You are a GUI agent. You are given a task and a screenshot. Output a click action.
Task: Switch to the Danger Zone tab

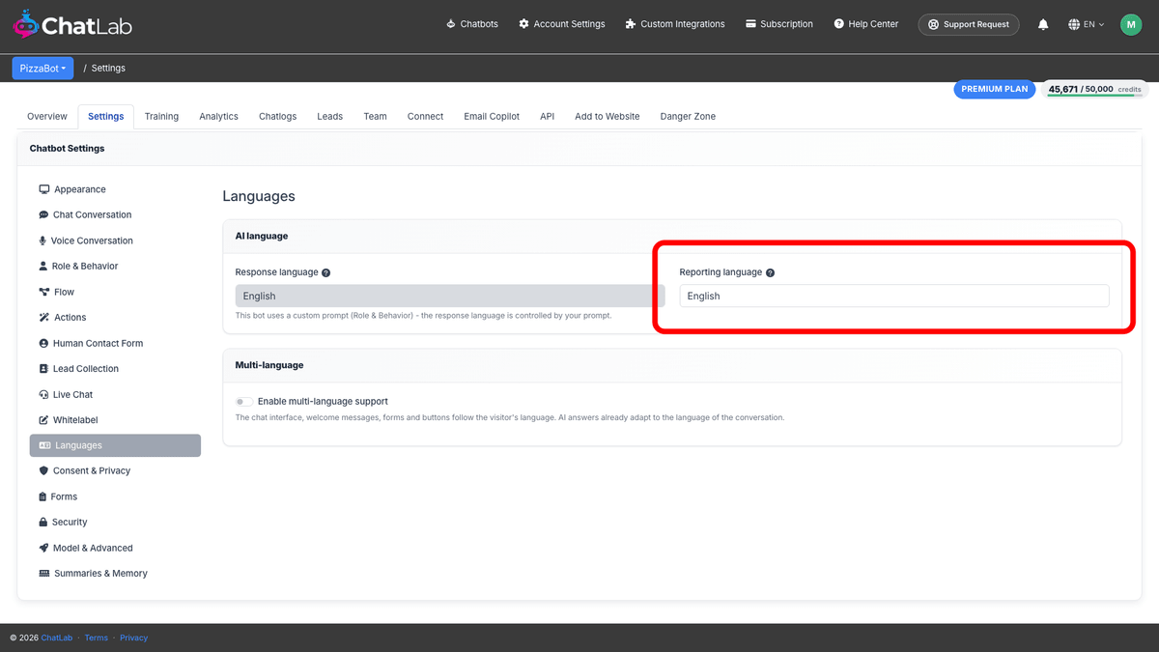(688, 116)
